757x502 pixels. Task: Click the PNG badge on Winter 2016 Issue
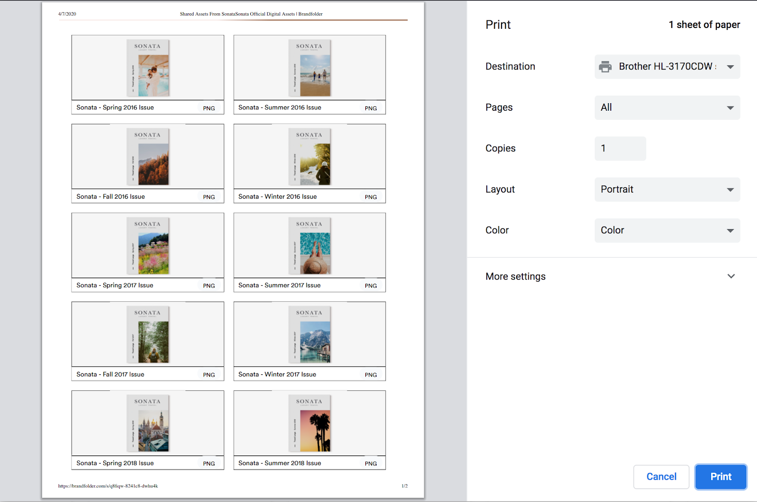point(371,197)
